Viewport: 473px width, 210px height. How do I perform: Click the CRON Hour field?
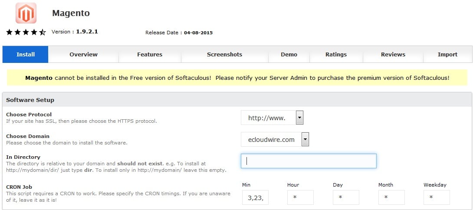(x=300, y=197)
